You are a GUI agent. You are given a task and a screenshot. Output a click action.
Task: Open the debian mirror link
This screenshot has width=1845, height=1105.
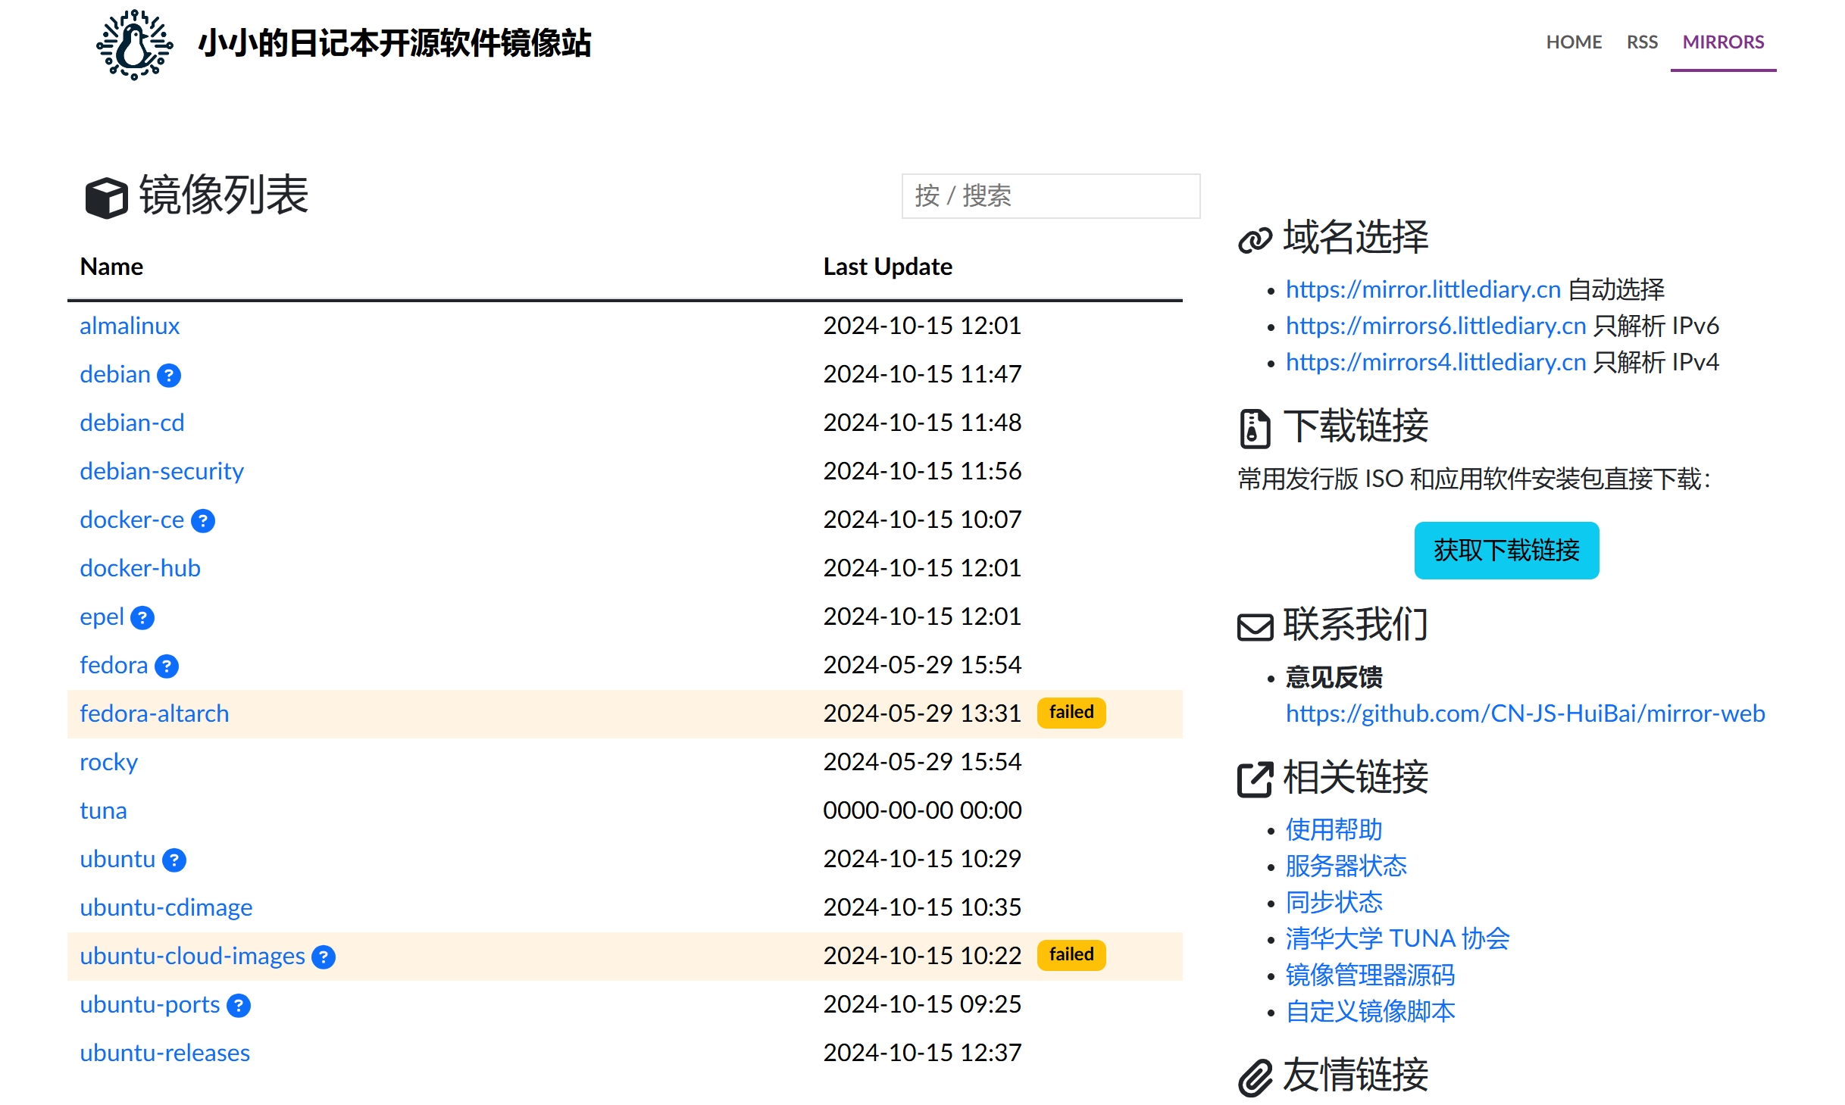tap(115, 374)
